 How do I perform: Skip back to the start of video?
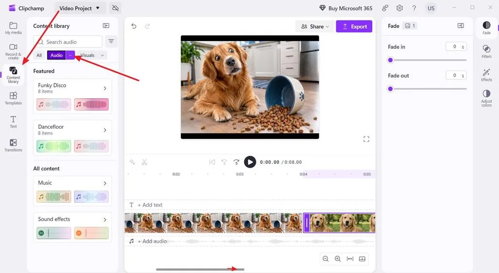(x=212, y=162)
